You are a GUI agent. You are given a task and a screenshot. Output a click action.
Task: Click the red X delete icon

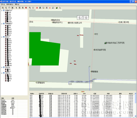(50, 8)
